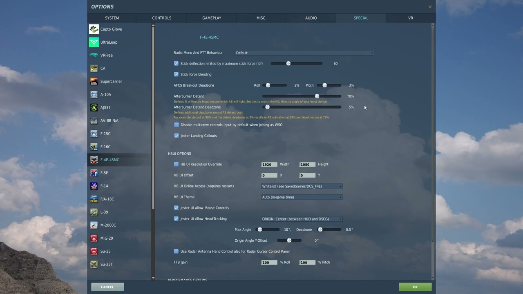Adjust the Afterburner Detent slider
This screenshot has height=294, width=523.
(302, 96)
